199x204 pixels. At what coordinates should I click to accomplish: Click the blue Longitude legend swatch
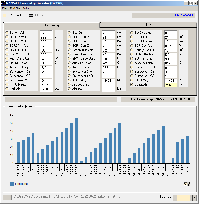pyautogui.click(x=12, y=184)
